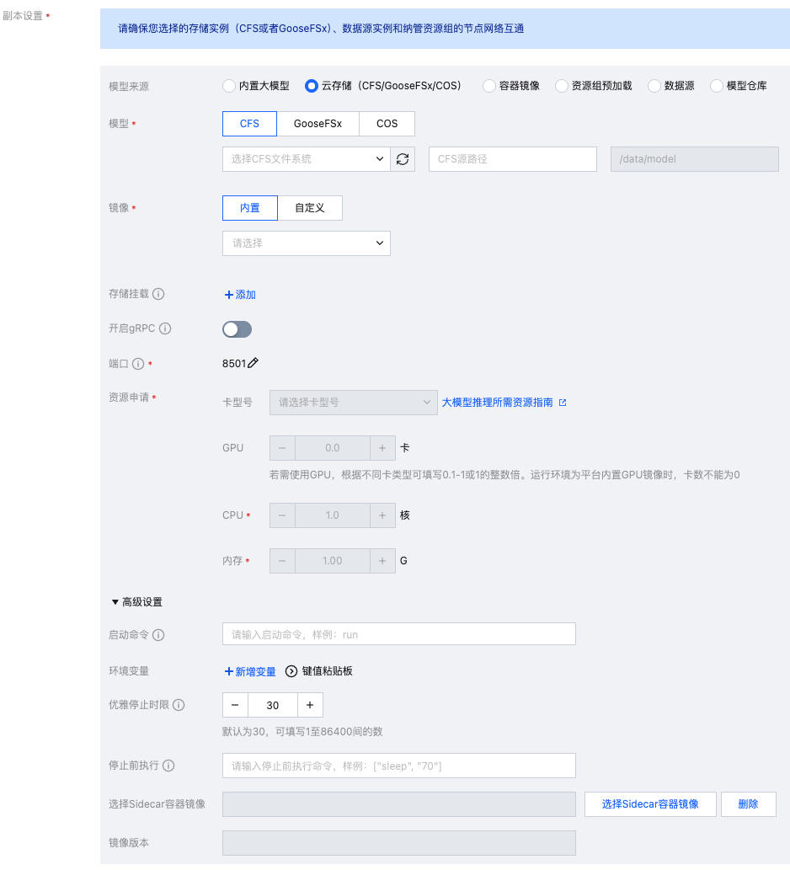Click the 镜像版本 input field
Image resolution: width=790 pixels, height=870 pixels.
pyautogui.click(x=399, y=843)
